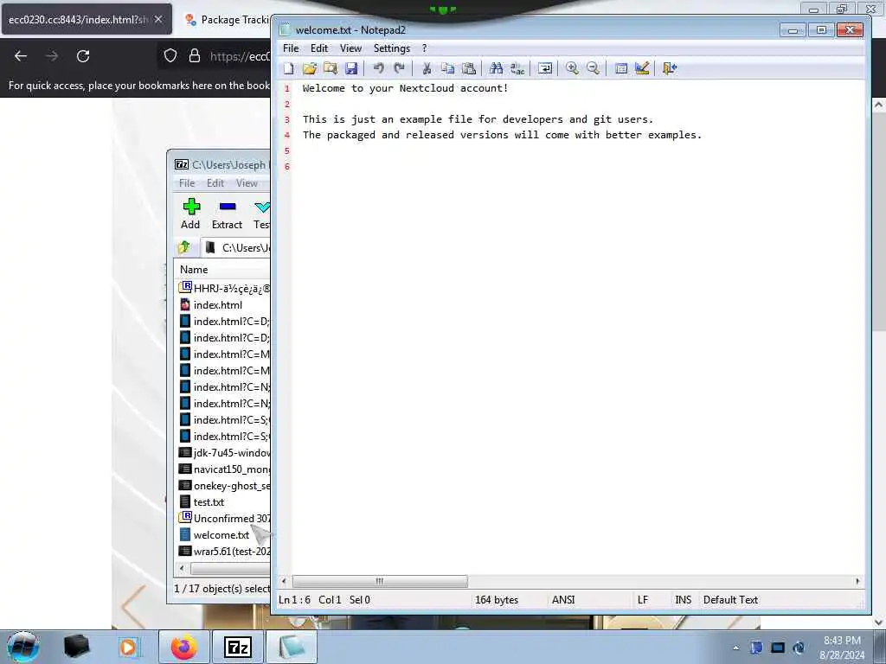Click the 7-Zip path address field
Viewport: 886px width, 664px height.
236,248
